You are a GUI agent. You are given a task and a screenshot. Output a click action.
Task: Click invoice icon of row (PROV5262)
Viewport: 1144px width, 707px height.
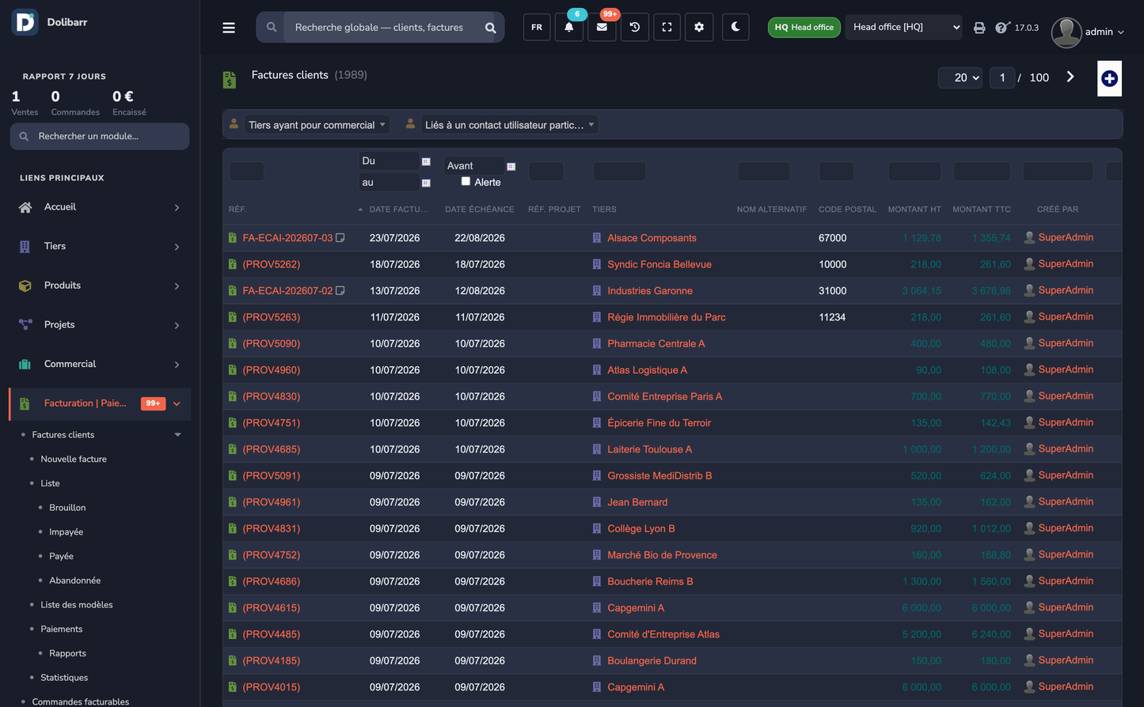(x=233, y=264)
